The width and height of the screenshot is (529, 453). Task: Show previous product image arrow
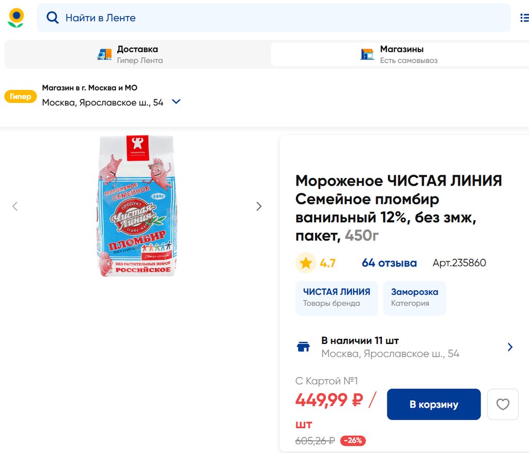tap(15, 206)
